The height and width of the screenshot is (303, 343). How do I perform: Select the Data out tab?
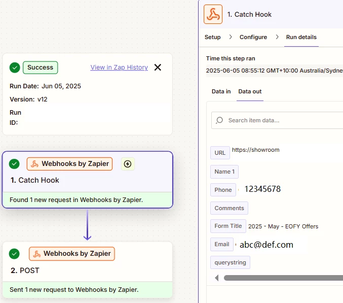click(x=250, y=91)
